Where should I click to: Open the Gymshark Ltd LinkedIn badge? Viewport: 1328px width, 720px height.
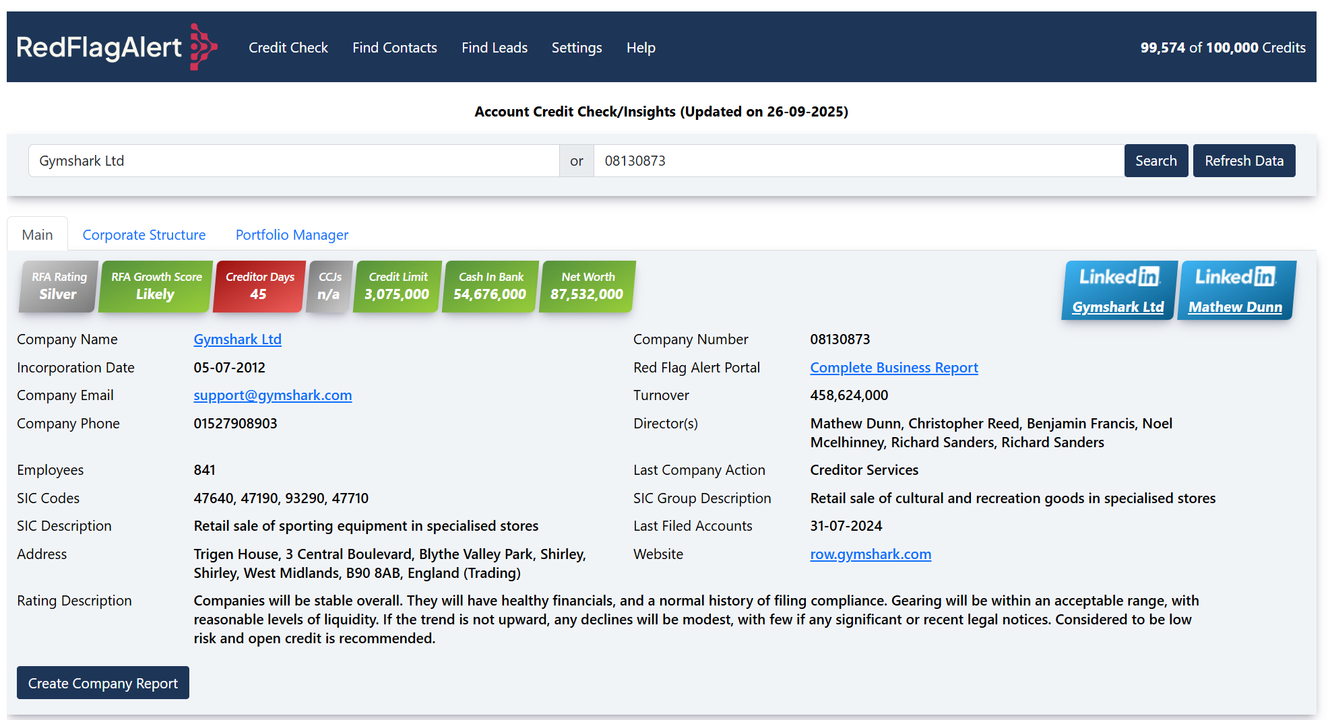(x=1119, y=290)
